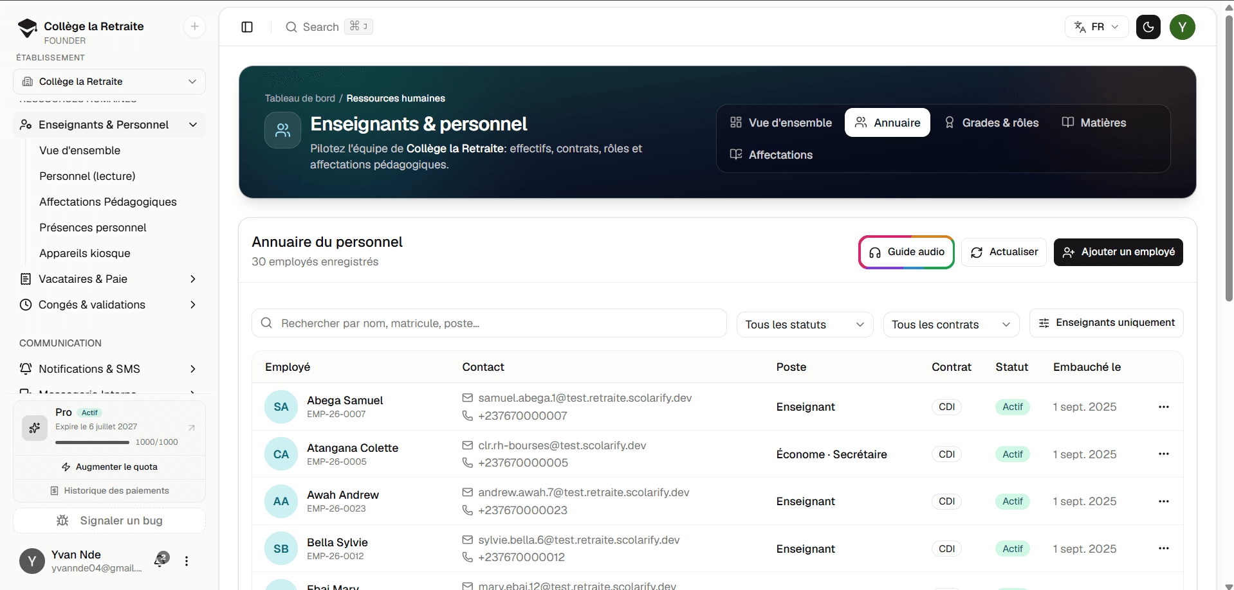Click the plus icon beside Collège la Retraite
Viewport: 1234px width, 590px height.
coord(194,26)
